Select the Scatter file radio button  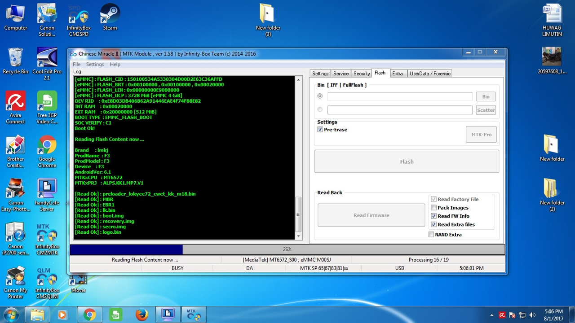[x=320, y=109]
